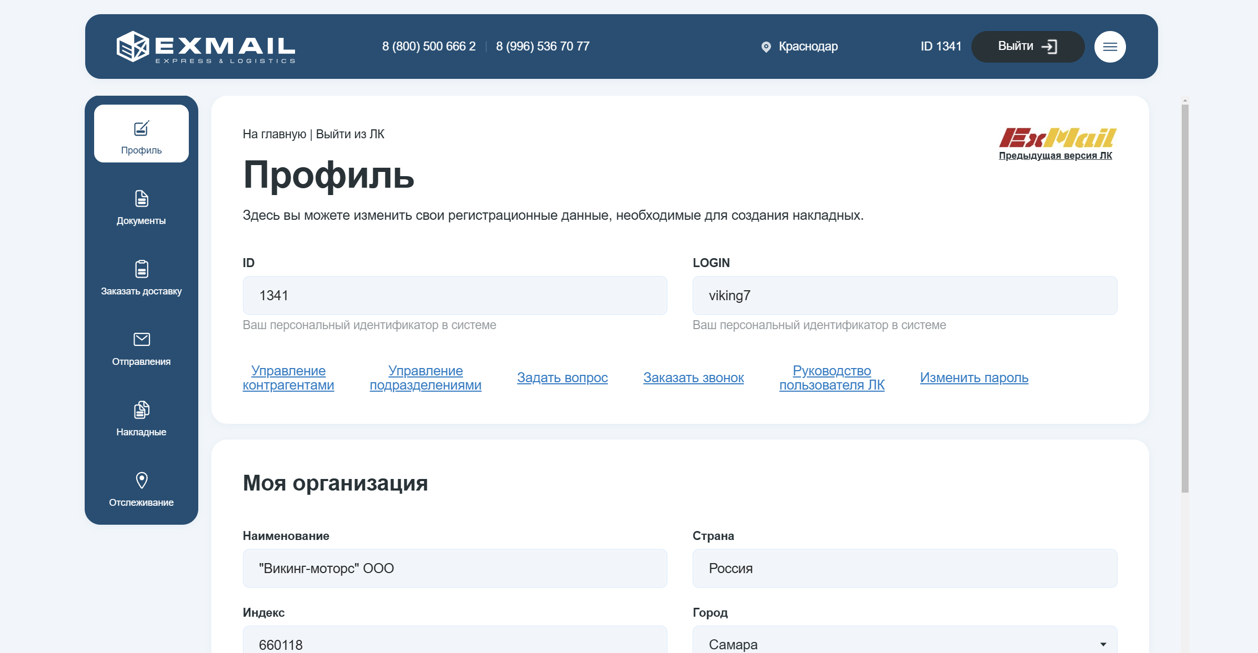Image resolution: width=1258 pixels, height=653 pixels.
Task: Open Tracking location pin icon
Action: [x=141, y=481]
